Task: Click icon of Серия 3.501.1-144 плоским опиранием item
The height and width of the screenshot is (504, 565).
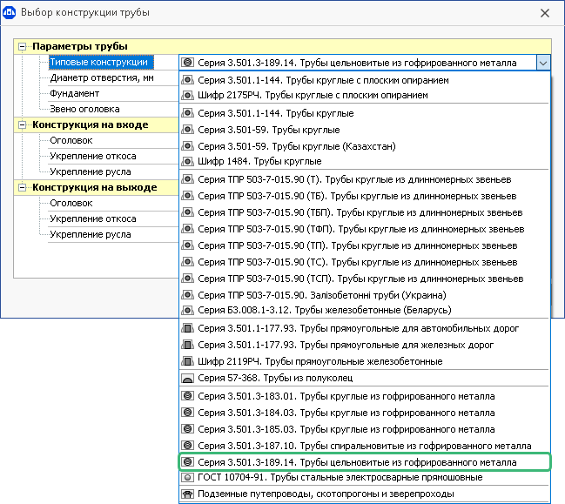Action: [x=187, y=80]
